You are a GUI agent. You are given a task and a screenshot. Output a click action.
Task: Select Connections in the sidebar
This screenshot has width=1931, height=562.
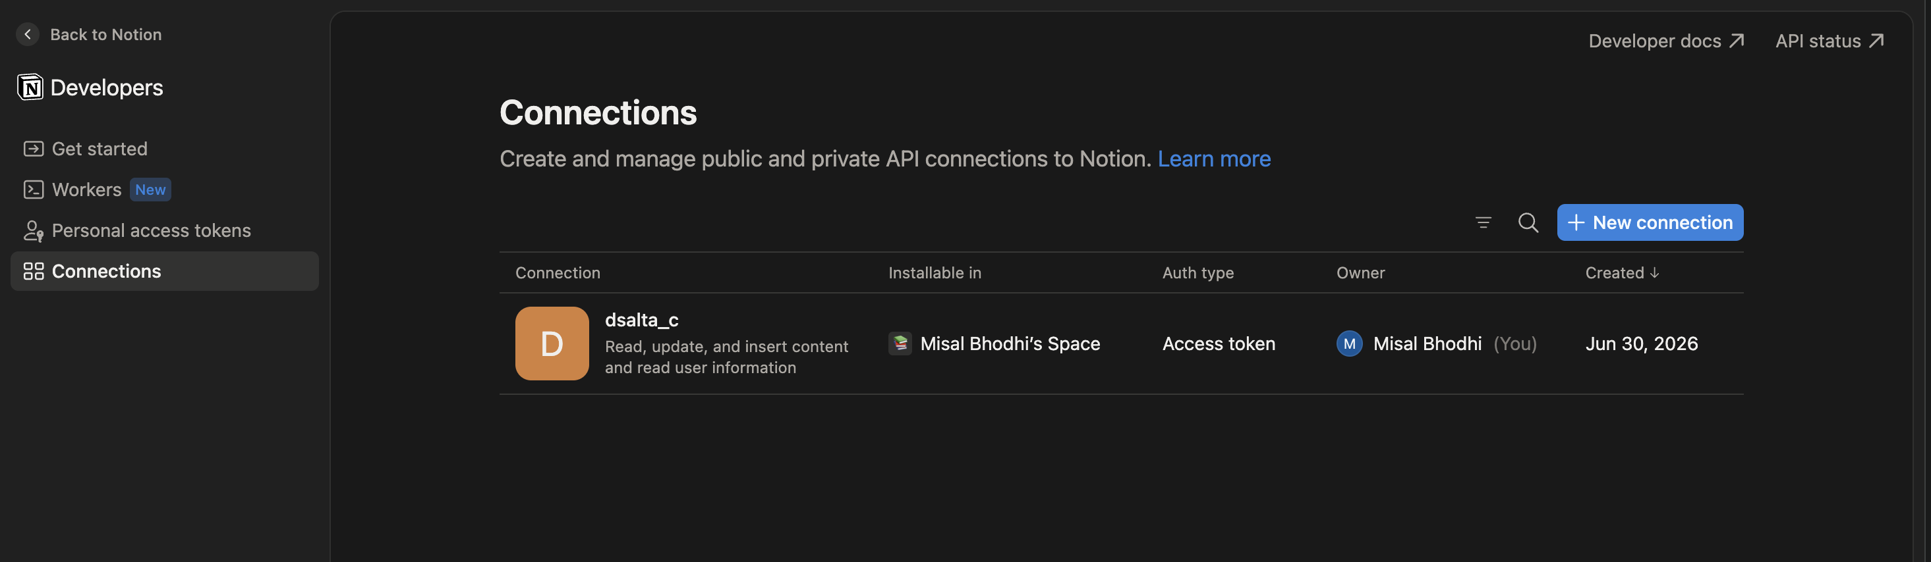(x=164, y=271)
